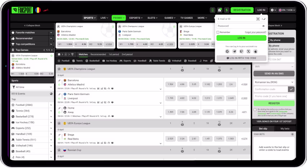The width and height of the screenshot is (307, 168).
Task: Open the mobile app icon in header
Action: pos(213,10)
